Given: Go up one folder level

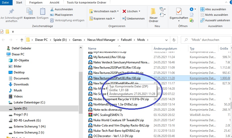Looking at the screenshot, I should [x=22, y=40].
